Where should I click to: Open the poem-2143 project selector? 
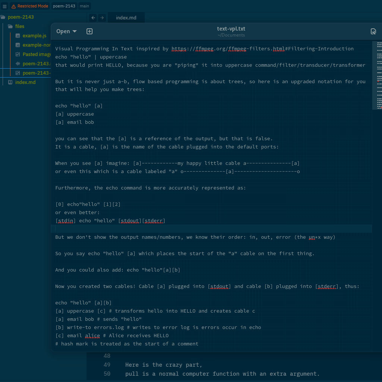click(x=64, y=6)
